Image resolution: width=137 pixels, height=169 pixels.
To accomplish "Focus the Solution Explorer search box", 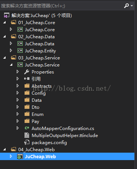I will click(x=62, y=6).
